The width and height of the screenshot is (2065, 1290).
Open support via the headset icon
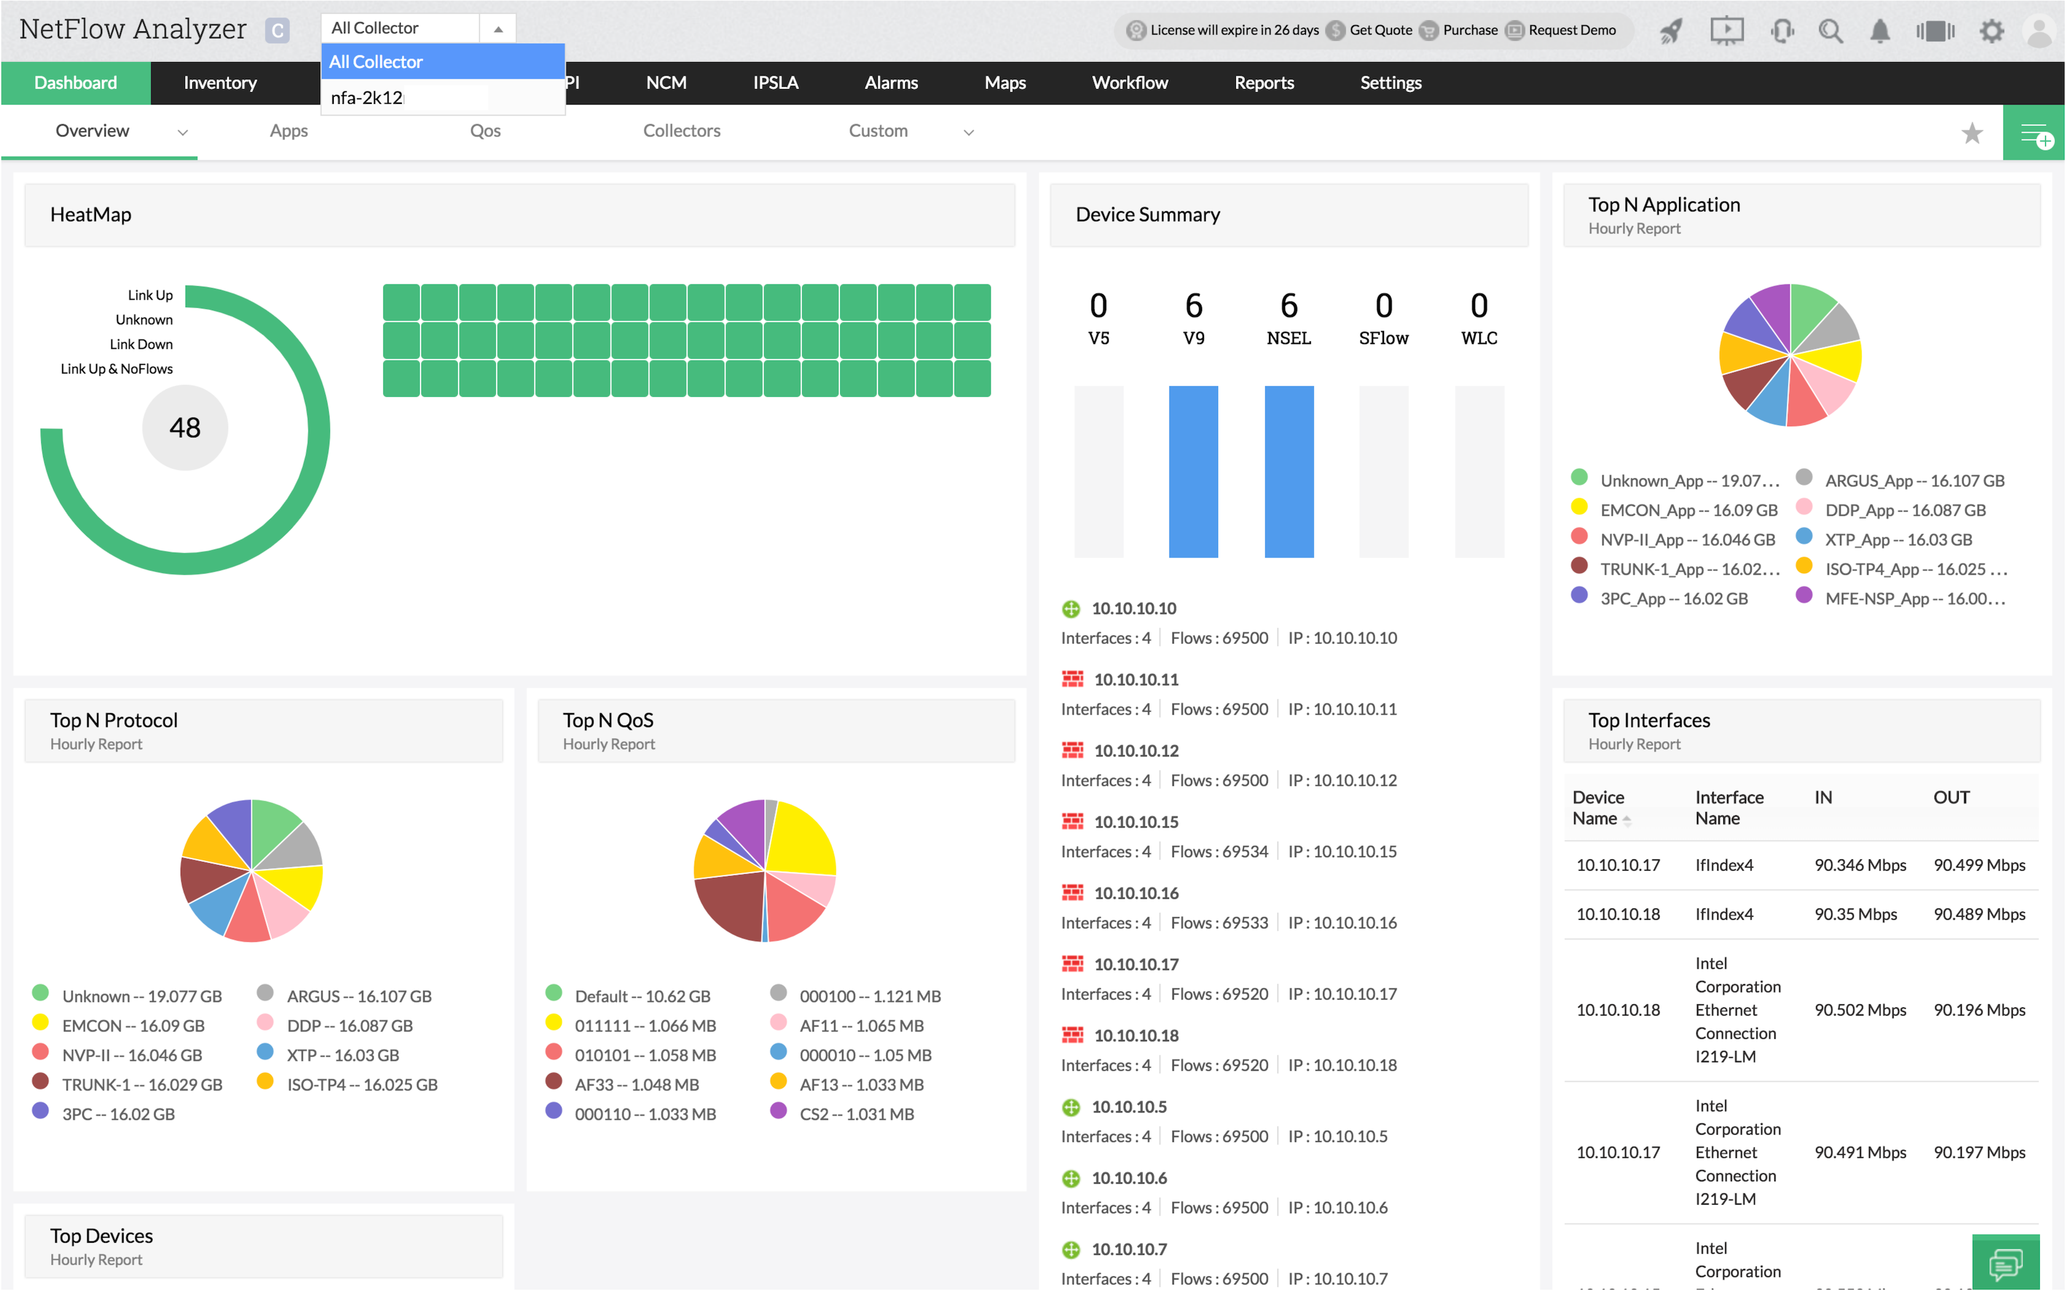[x=1782, y=30]
